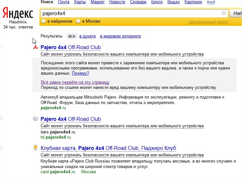The height and width of the screenshot is (179, 242).
Task: Select the "в мировом интернете" results filter
Action: click(x=120, y=36)
